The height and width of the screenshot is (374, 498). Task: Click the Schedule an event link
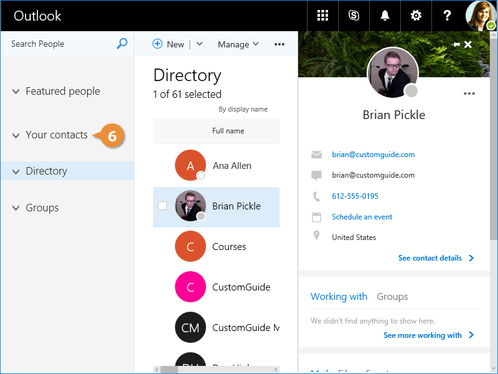click(362, 217)
